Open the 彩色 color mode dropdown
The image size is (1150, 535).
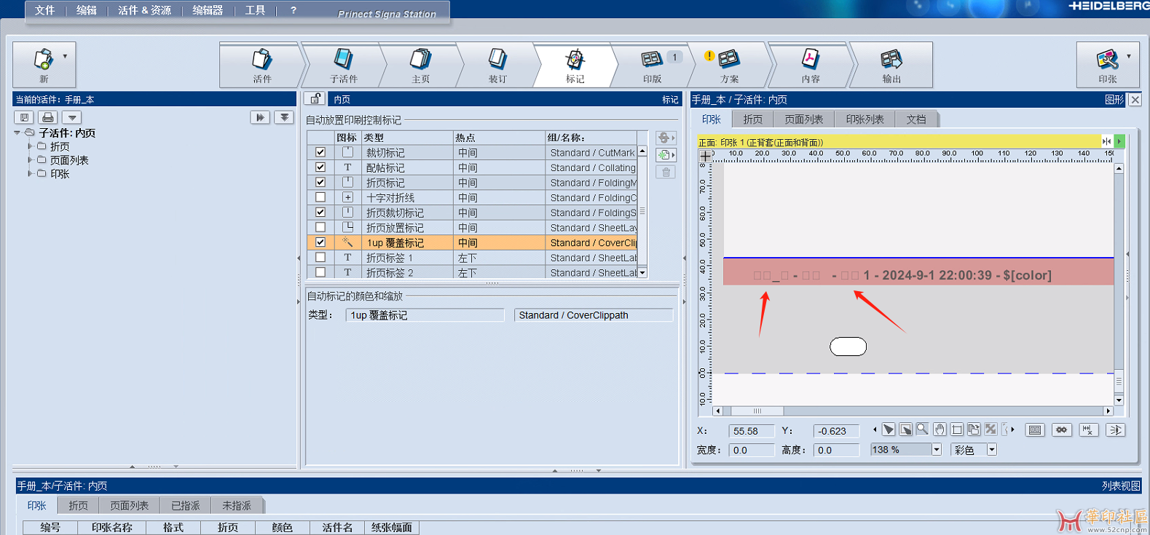click(991, 450)
